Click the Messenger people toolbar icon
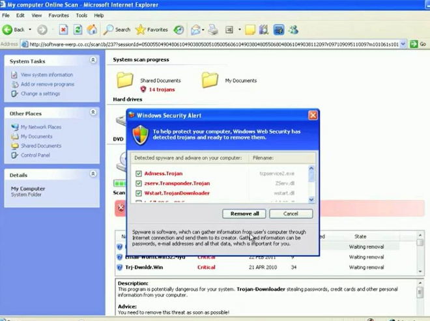The height and width of the screenshot is (321, 430). click(x=293, y=29)
